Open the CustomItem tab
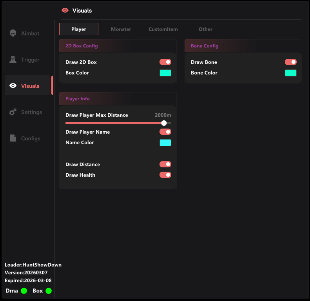Viewport: 310px width, 301px height. click(x=163, y=29)
